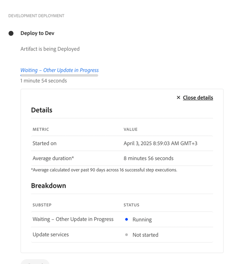This screenshot has height=264, width=243.
Task: Select the METRIC column header
Action: [x=40, y=129]
